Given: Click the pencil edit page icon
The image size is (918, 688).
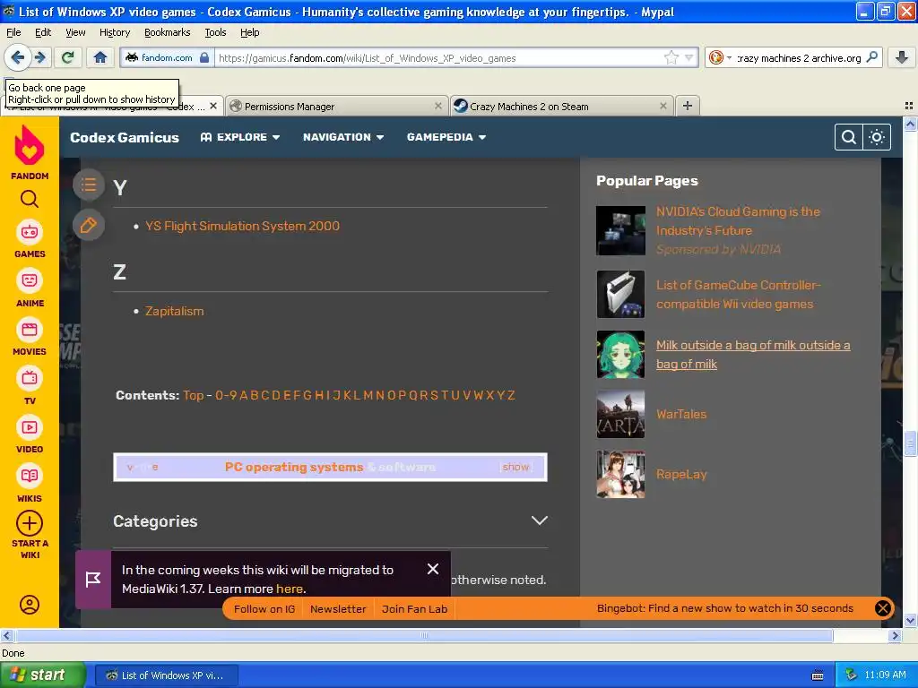Looking at the screenshot, I should (x=89, y=225).
